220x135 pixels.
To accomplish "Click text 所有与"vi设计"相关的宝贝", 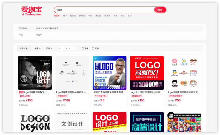I will pyautogui.click(x=47, y=28).
